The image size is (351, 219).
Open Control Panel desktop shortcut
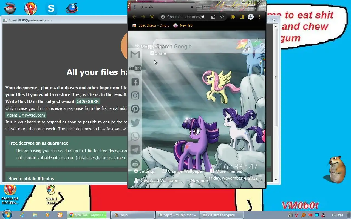(51, 195)
